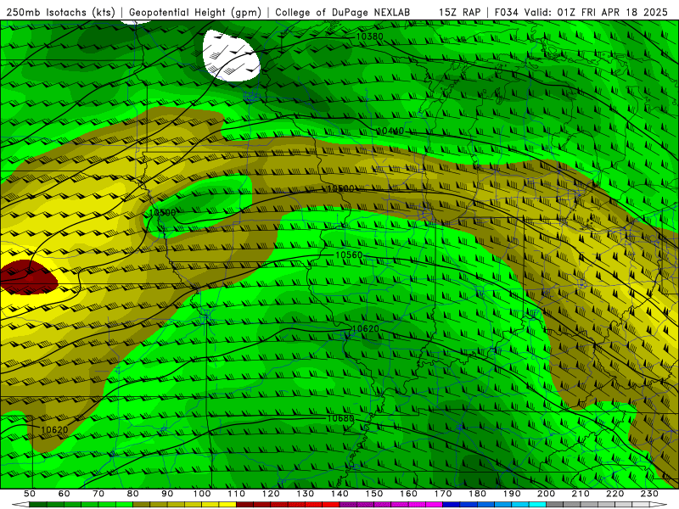679x509 pixels.
Task: Click the 170 label on the color scale
Action: coord(443,494)
